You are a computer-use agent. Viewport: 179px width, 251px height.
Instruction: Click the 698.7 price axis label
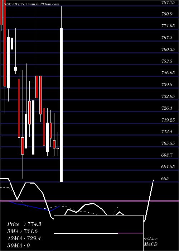[167, 155]
